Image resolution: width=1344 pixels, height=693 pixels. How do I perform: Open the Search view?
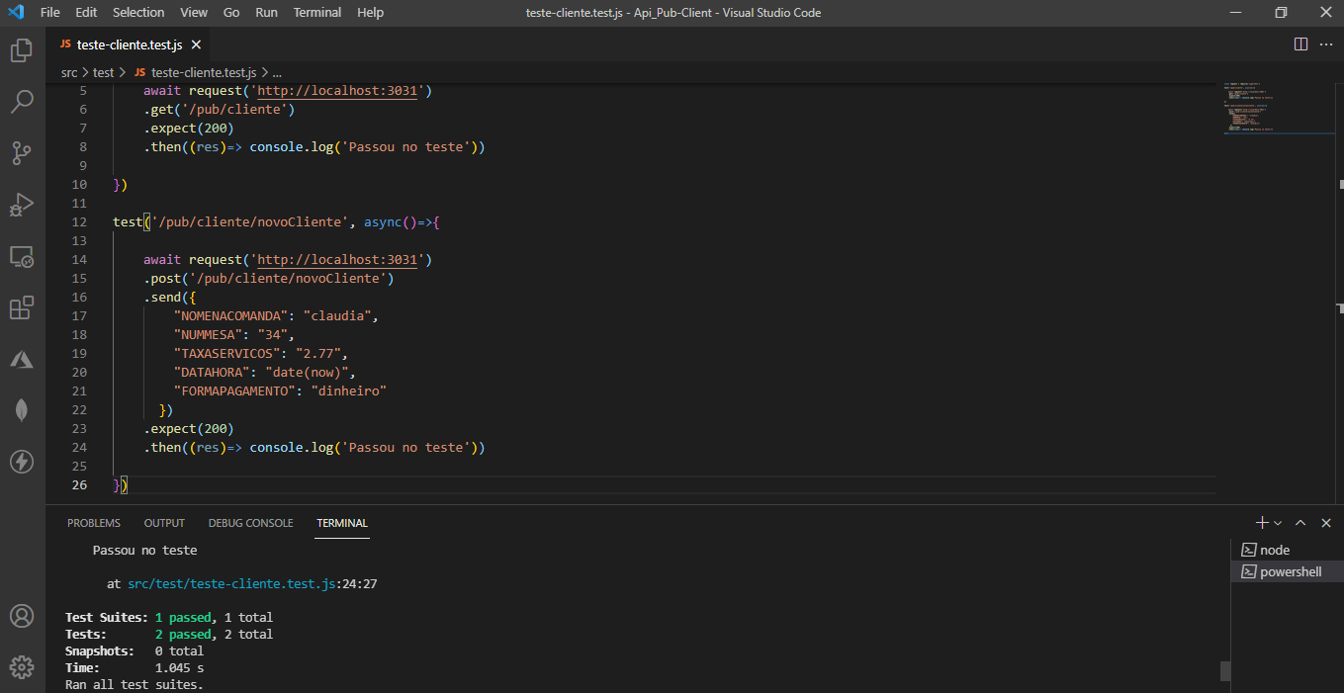(22, 101)
